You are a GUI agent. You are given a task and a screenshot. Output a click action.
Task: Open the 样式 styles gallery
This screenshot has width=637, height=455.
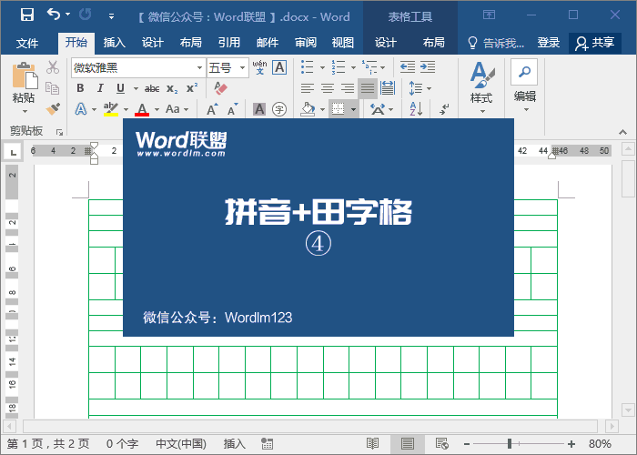pos(481,87)
